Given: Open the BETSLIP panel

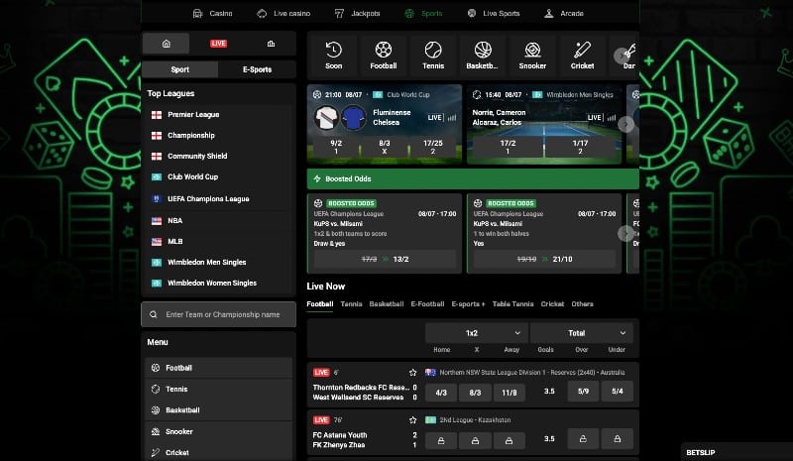Looking at the screenshot, I should click(x=736, y=452).
